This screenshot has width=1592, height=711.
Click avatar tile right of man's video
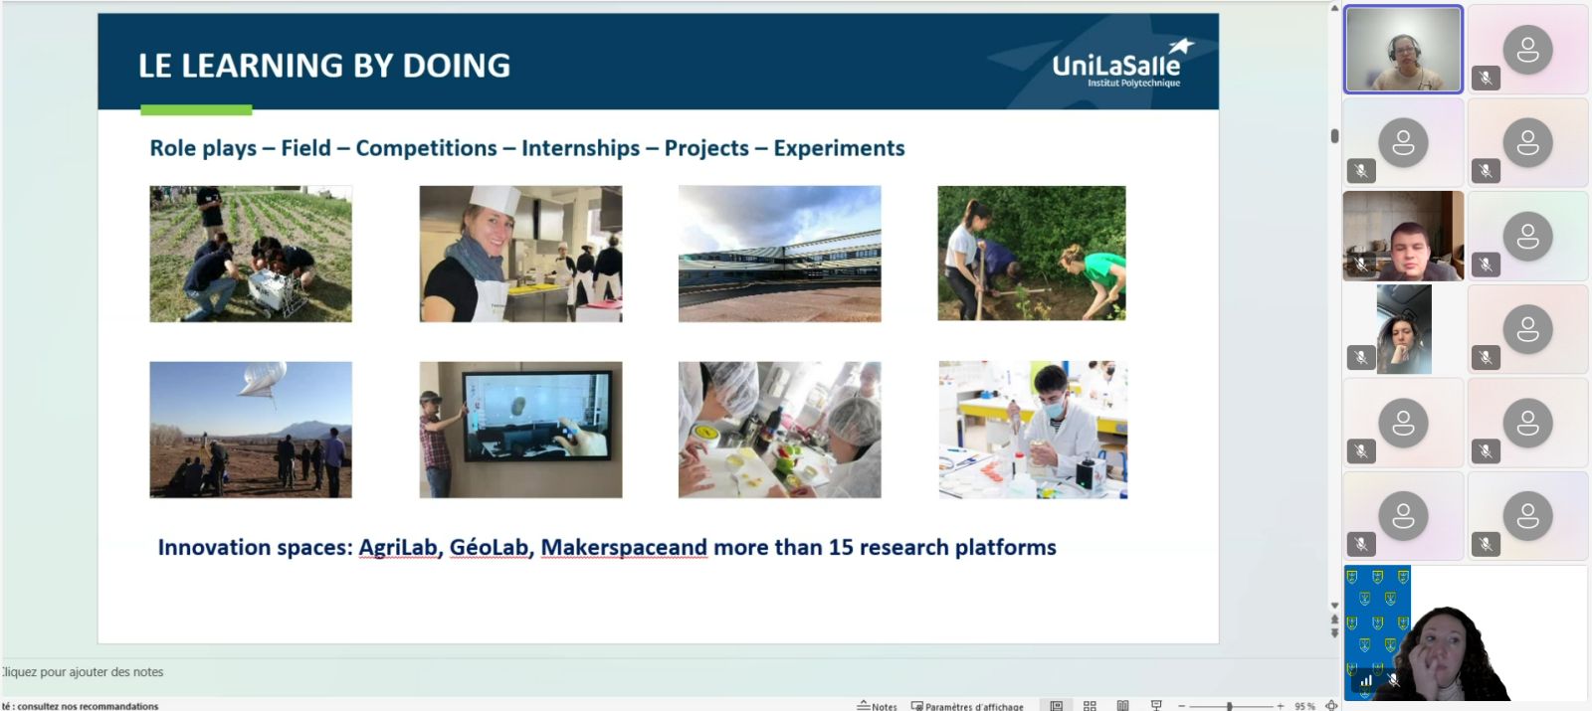(x=1527, y=236)
